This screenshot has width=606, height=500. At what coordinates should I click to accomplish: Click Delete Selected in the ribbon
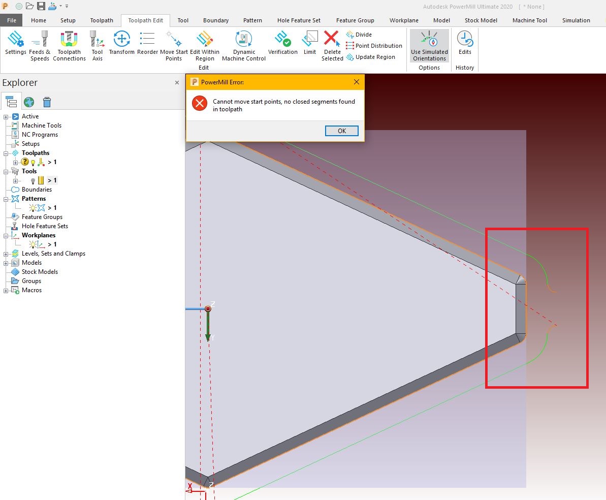[x=332, y=46]
